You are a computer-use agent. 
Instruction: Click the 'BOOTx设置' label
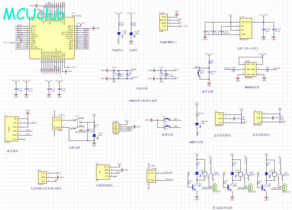coord(252,87)
